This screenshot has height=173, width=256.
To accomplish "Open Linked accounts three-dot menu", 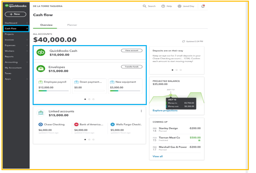I will [141, 111].
